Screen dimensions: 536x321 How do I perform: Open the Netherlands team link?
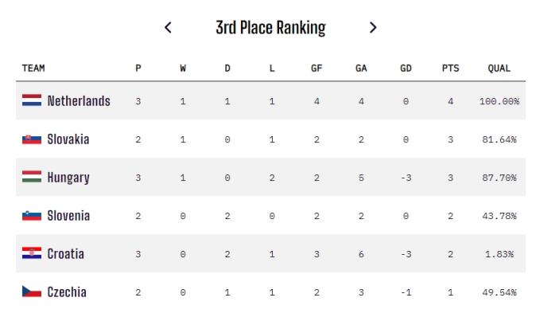(x=79, y=101)
